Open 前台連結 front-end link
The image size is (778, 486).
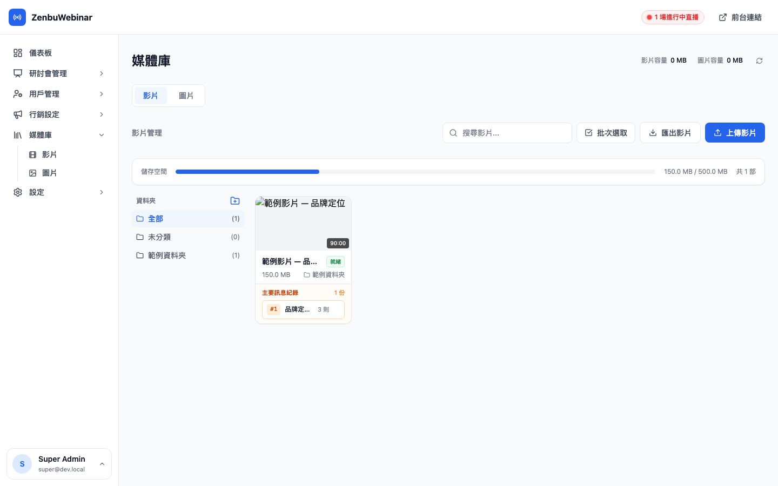(x=740, y=17)
